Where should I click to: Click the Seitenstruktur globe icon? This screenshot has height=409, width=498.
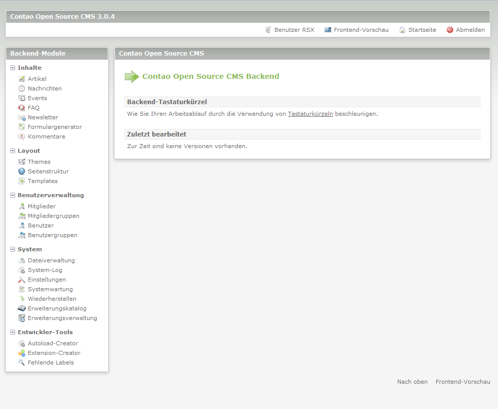click(x=22, y=171)
